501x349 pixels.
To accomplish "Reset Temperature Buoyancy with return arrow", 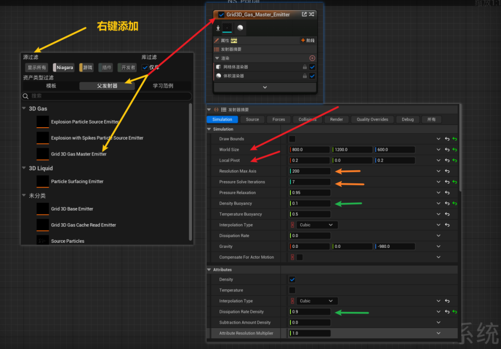I will click(x=447, y=214).
